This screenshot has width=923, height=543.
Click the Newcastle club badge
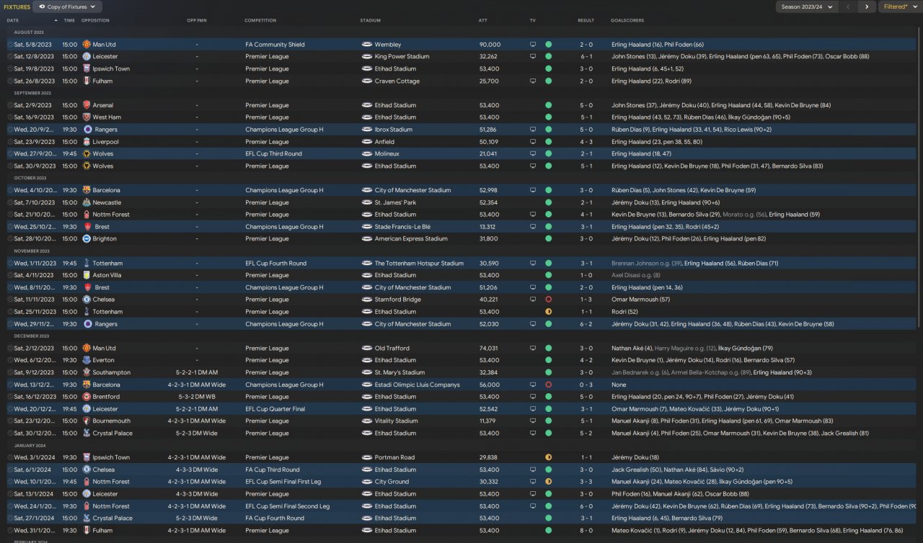tap(87, 202)
